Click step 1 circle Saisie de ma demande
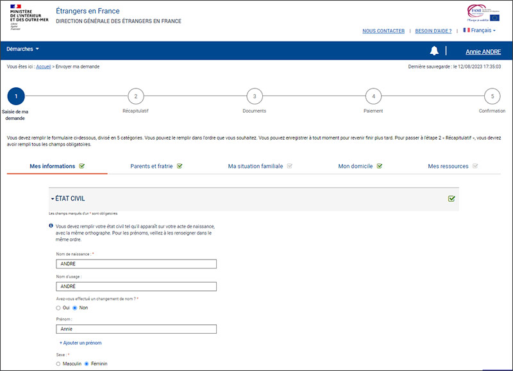Viewport: 513px width, 371px height. tap(16, 97)
